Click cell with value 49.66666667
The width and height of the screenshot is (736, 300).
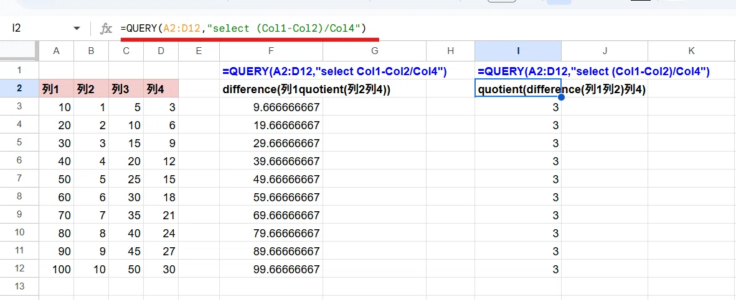coord(271,180)
